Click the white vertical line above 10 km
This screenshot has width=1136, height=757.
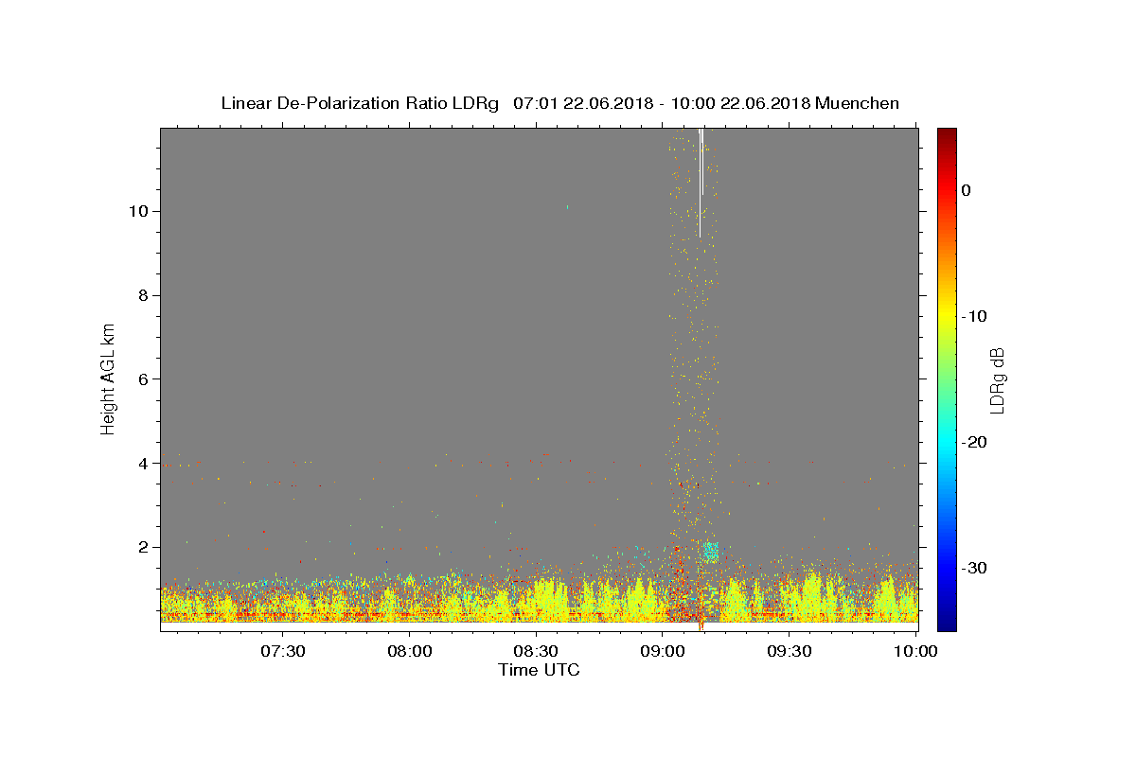[701, 182]
